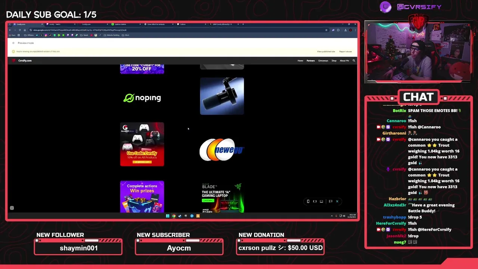
Task: Open Giveaways in site navigation
Action: coord(323,61)
